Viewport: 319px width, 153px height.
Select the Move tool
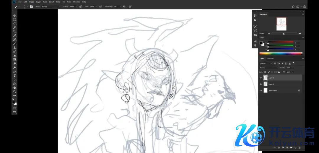[x=14, y=15]
